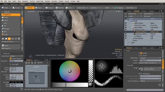Enable the Use Falloff checkbox
165x92 pixels.
point(10,64)
